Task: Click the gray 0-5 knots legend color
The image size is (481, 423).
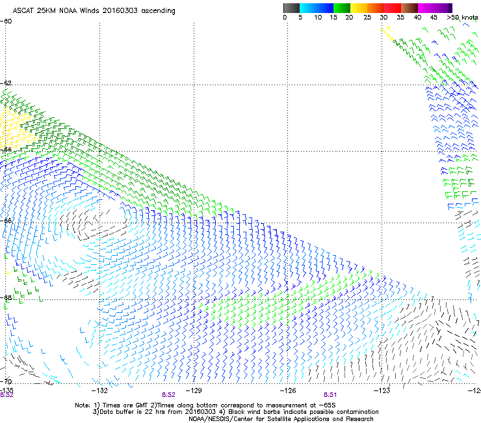Action: [x=291, y=8]
